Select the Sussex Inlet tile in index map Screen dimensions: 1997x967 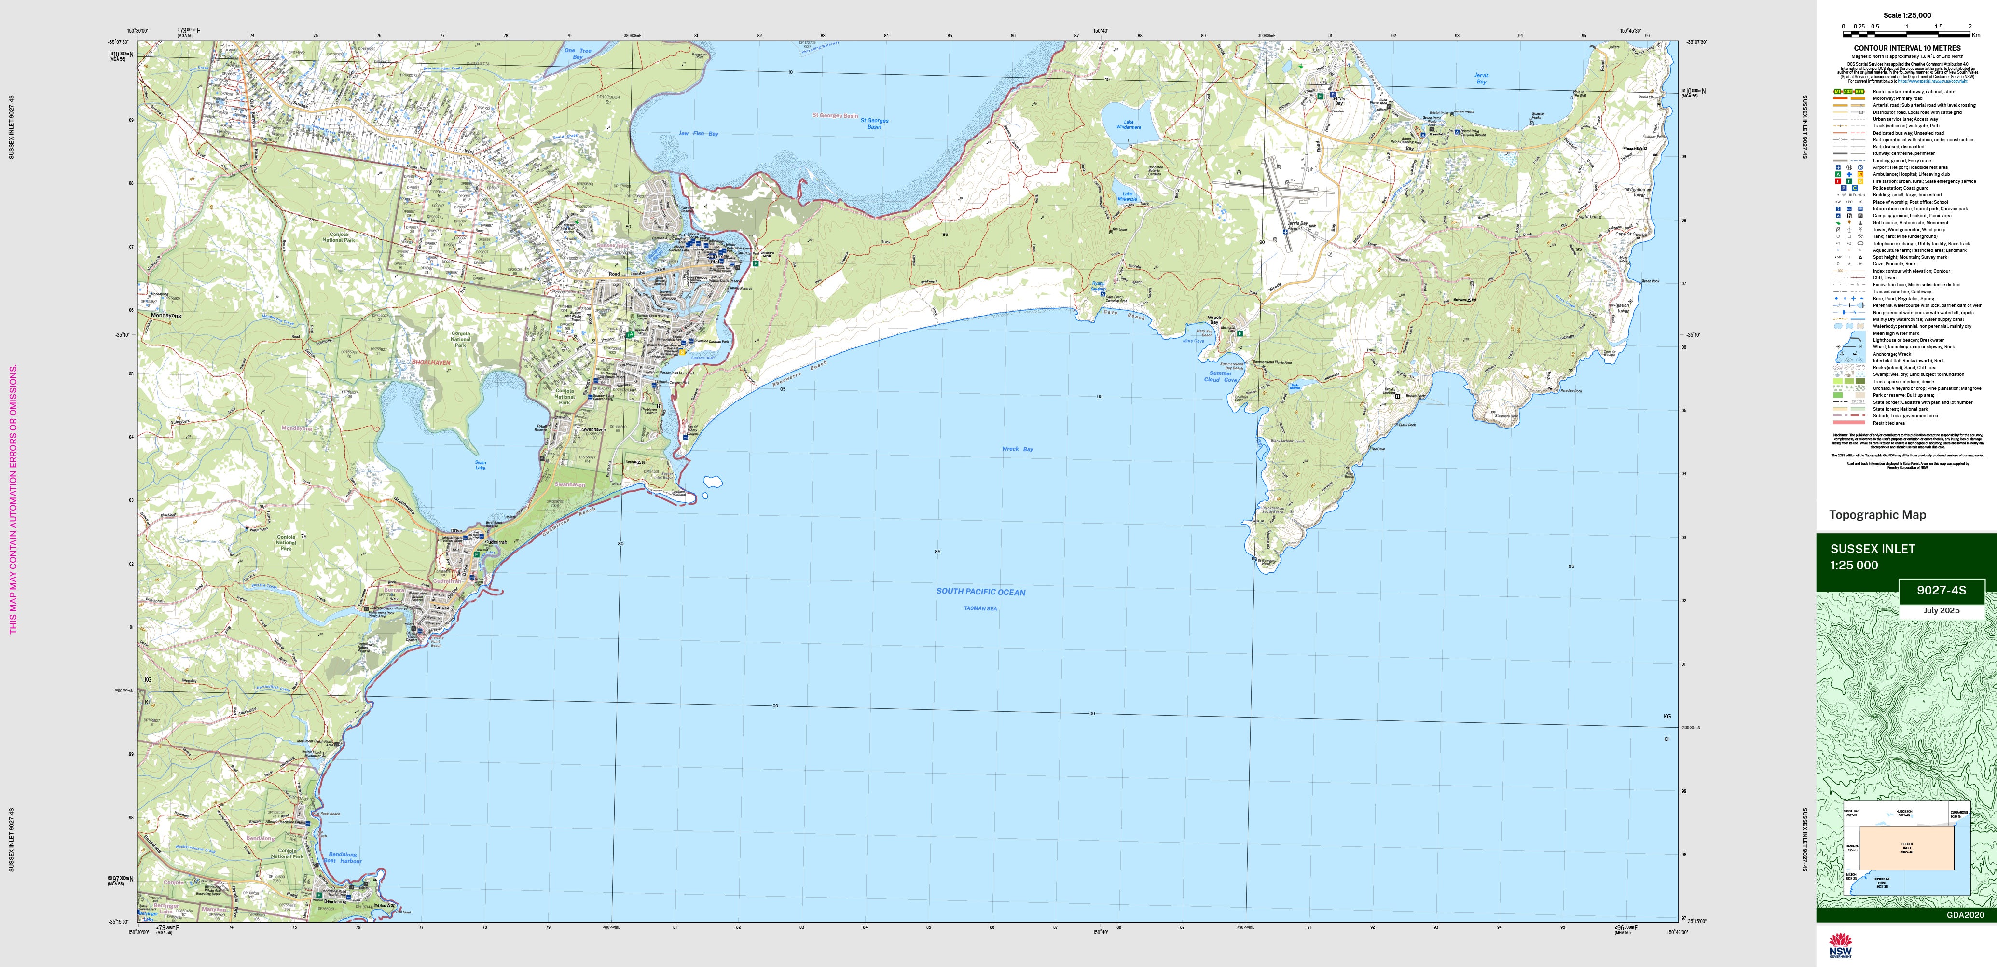click(1907, 848)
